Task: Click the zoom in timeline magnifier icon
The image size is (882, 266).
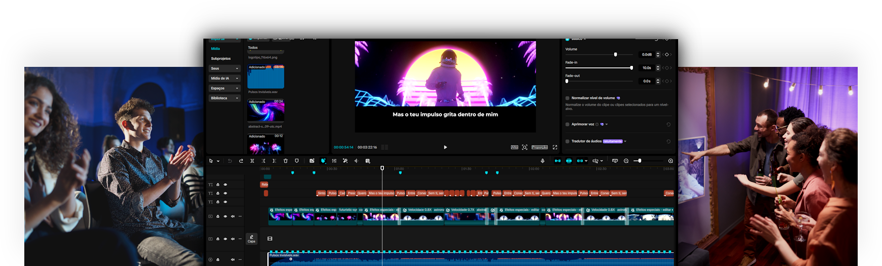Action: 671,161
